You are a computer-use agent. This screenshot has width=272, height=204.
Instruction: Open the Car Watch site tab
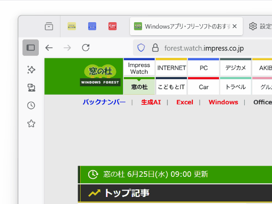click(203, 86)
